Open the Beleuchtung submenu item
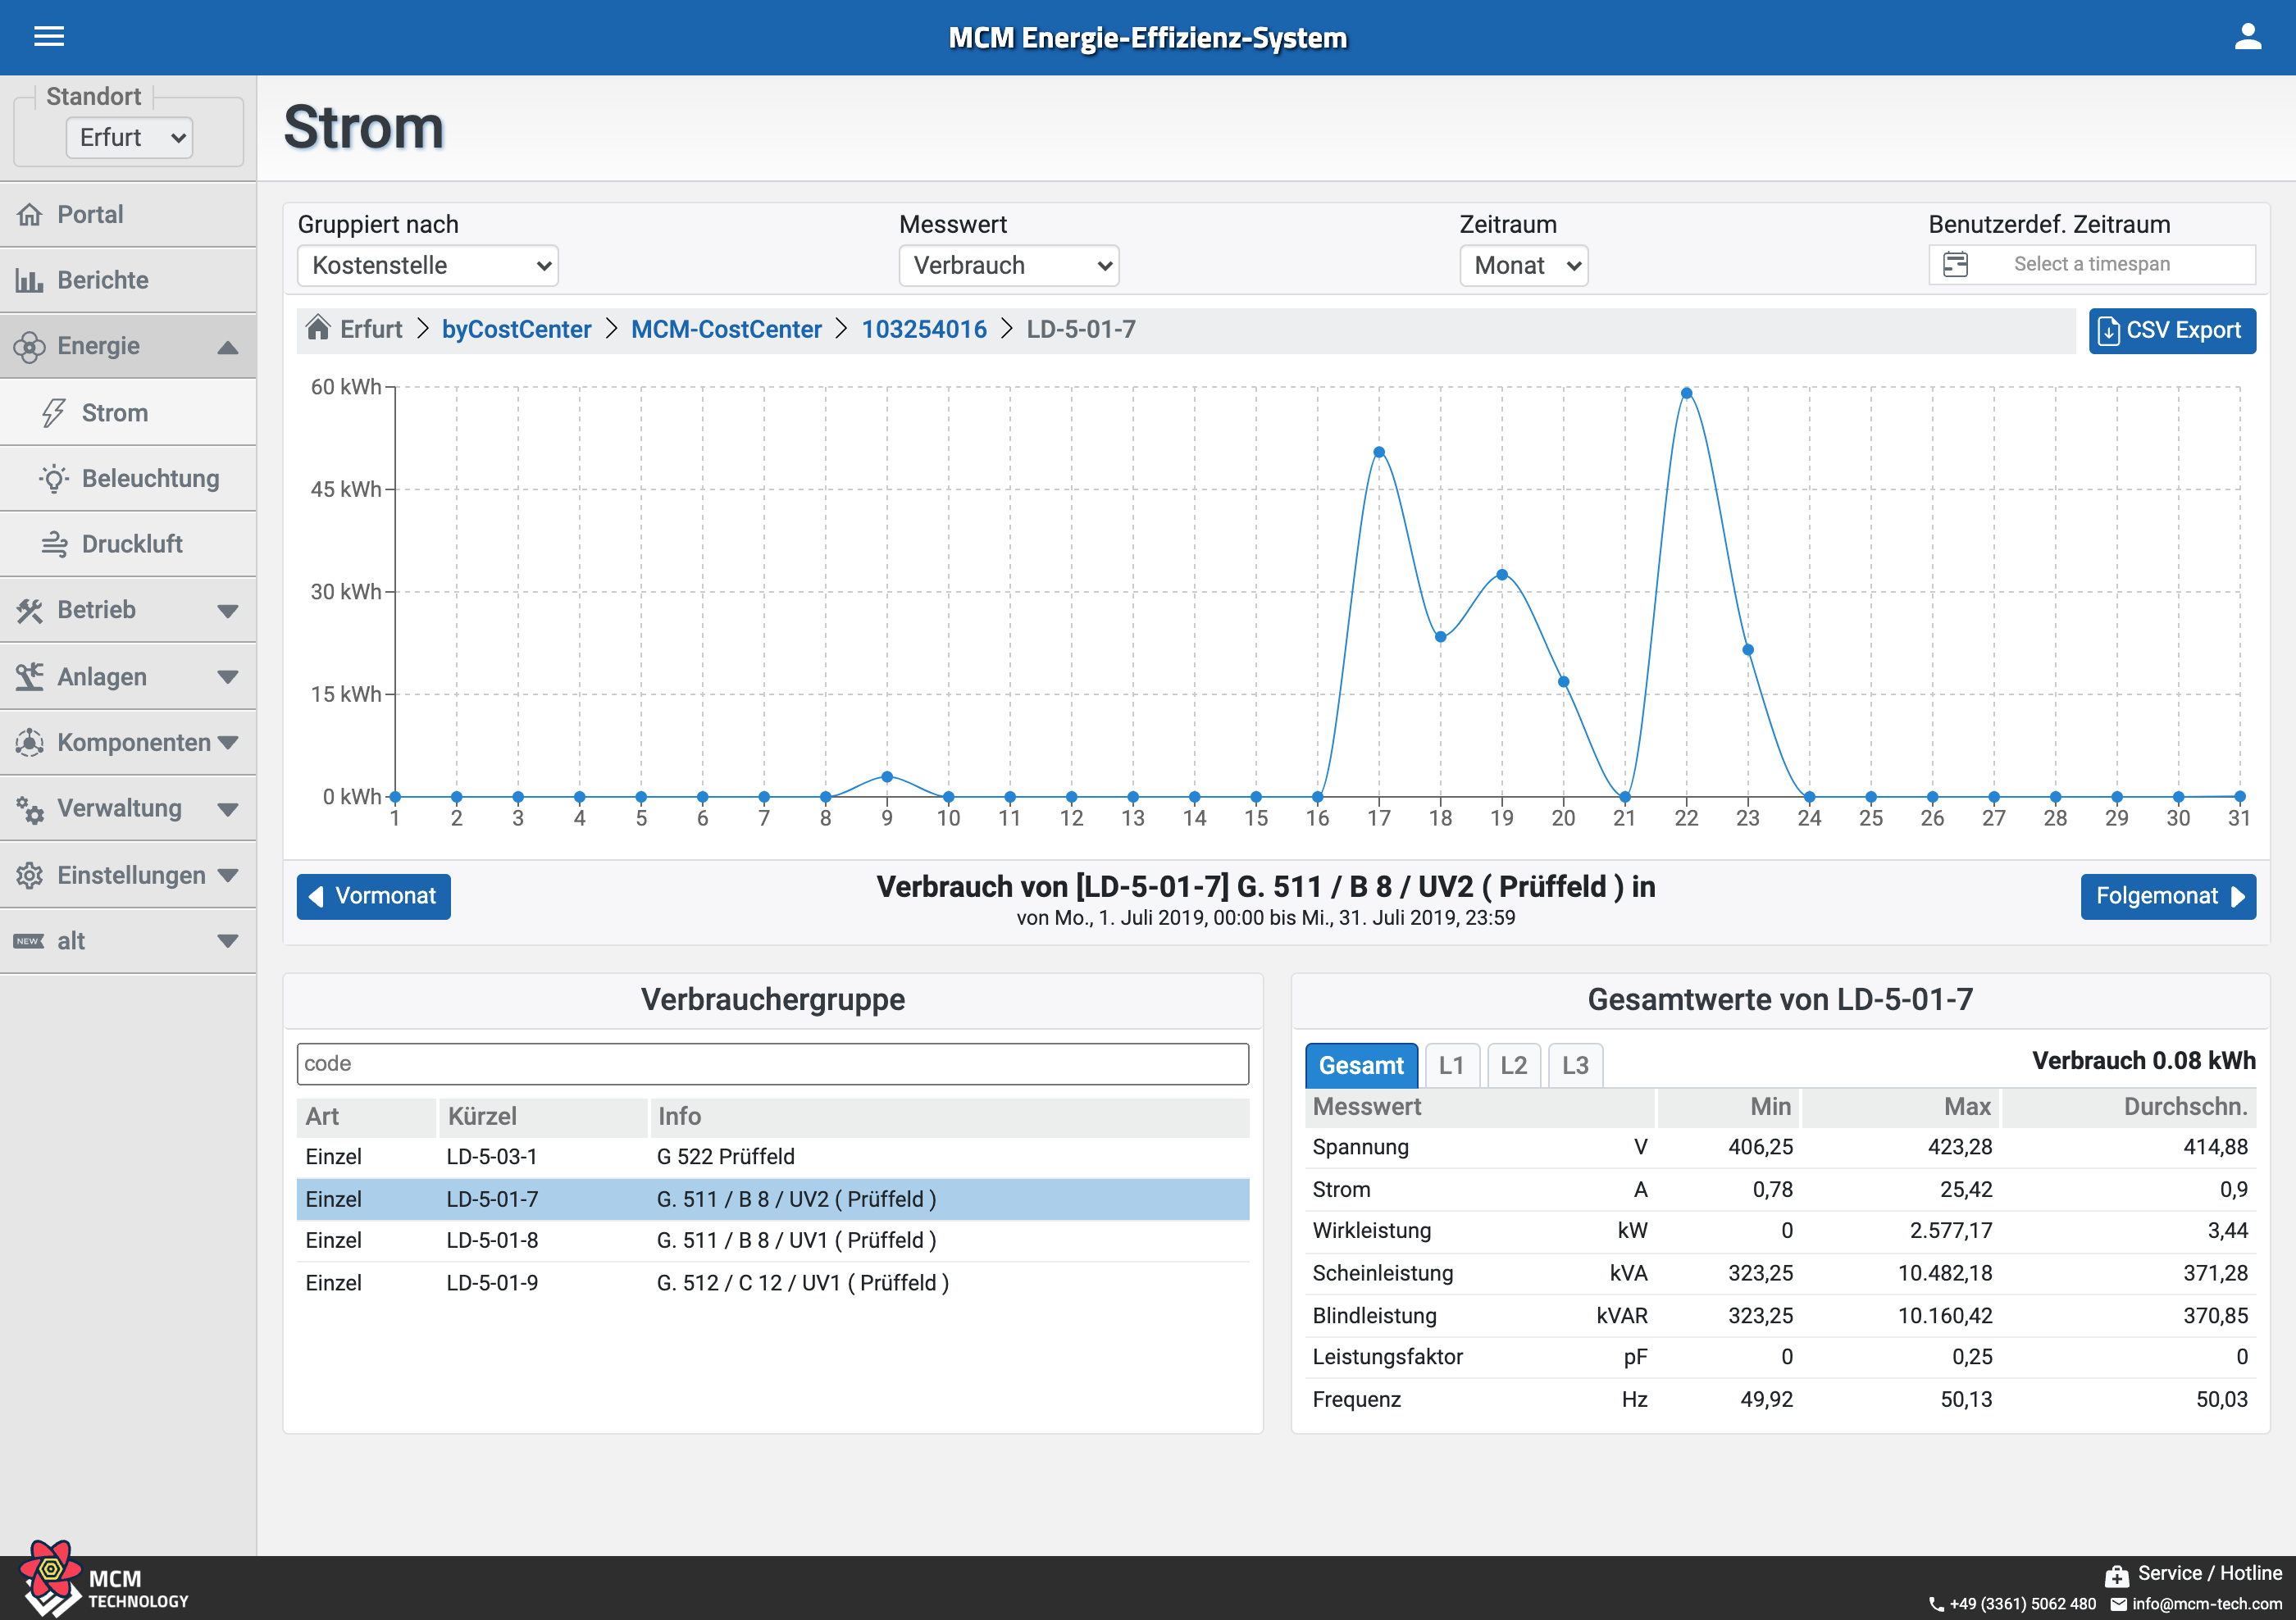2296x1620 pixels. [128, 479]
